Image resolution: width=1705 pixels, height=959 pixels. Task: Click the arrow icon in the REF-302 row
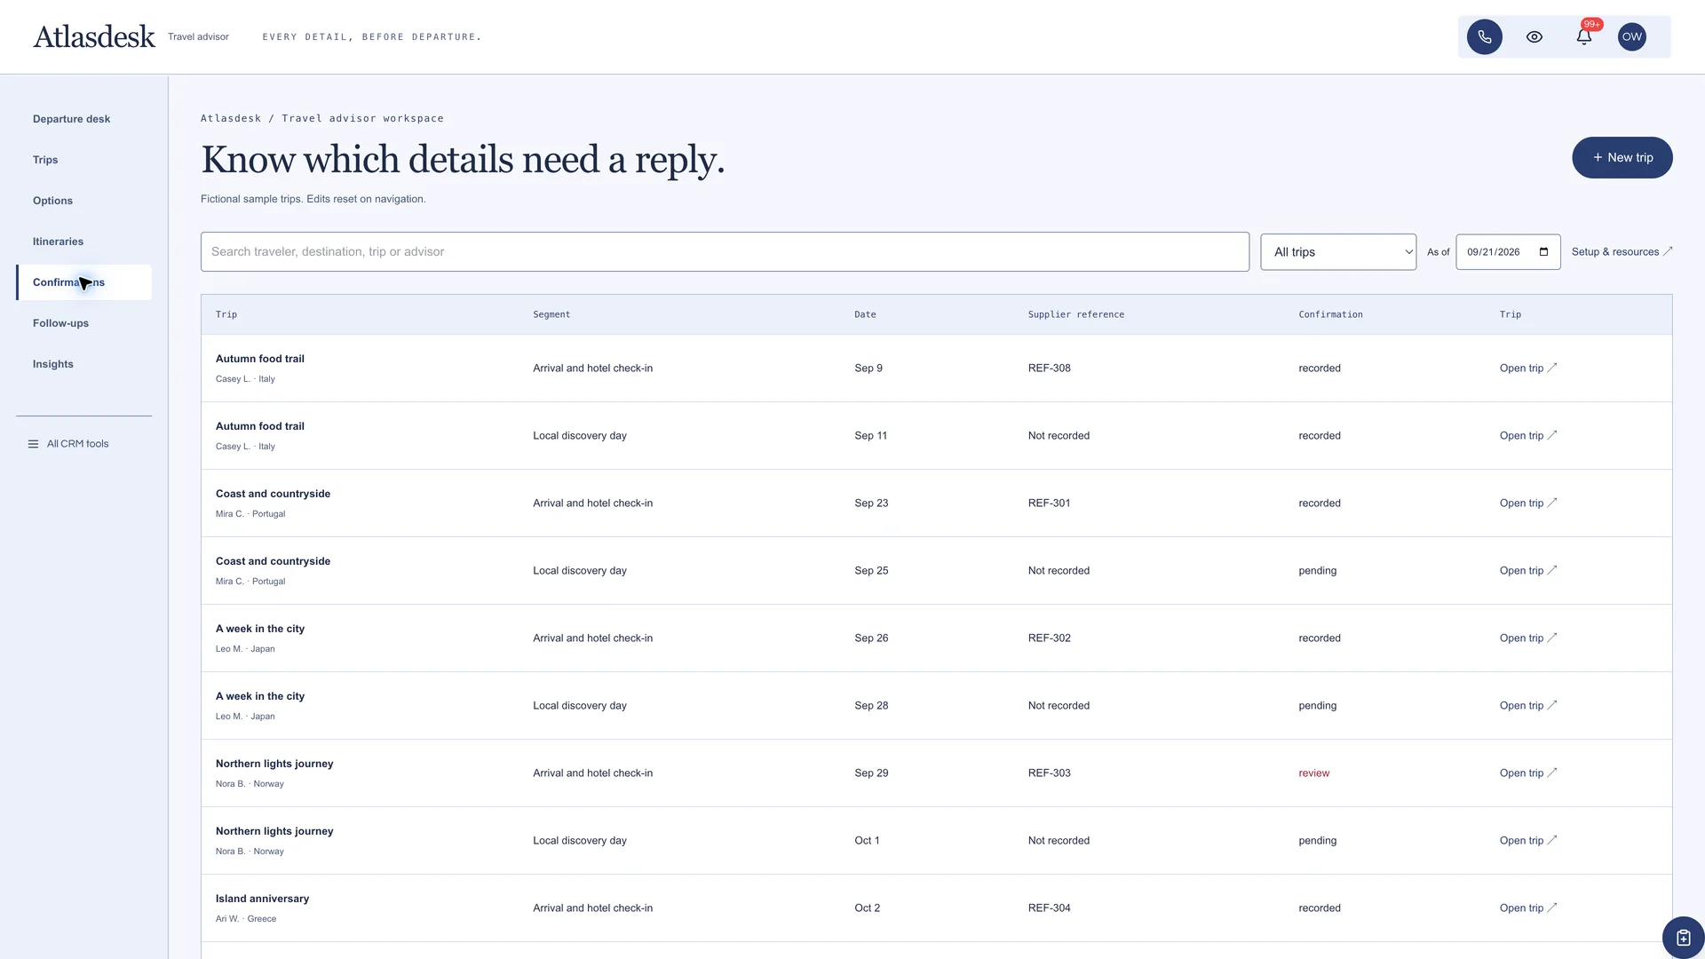pyautogui.click(x=1552, y=638)
